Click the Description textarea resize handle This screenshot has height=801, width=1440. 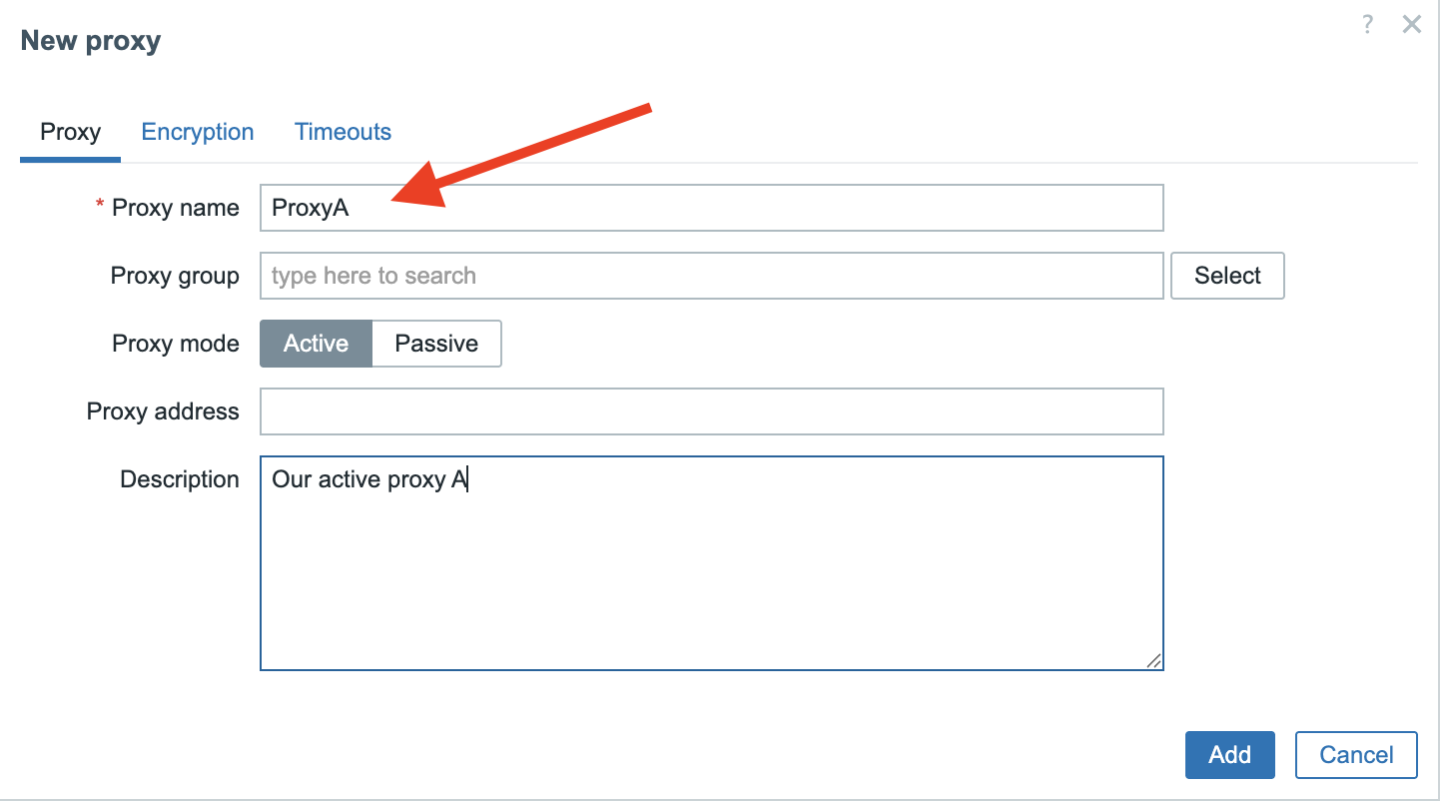[x=1155, y=660]
